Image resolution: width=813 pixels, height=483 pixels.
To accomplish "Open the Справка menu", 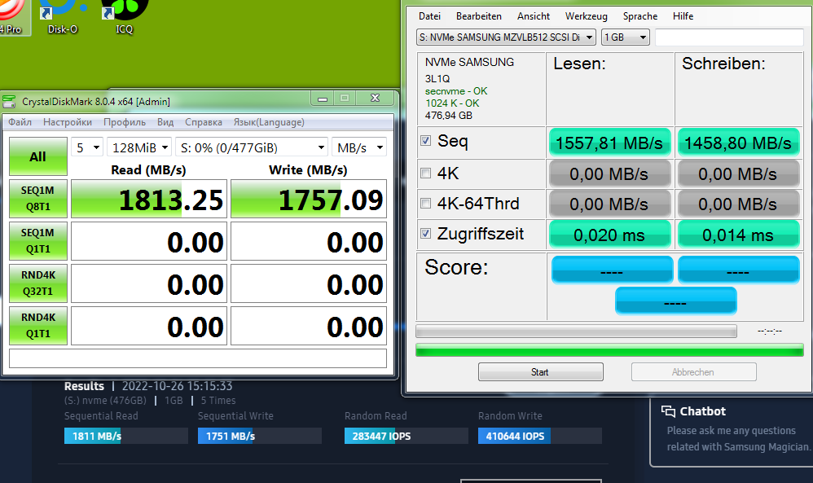I will pyautogui.click(x=204, y=122).
